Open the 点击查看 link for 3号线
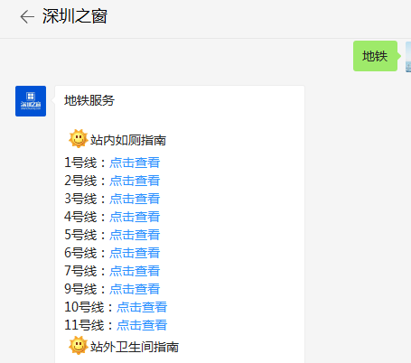The width and height of the screenshot is (411, 363). [x=135, y=199]
